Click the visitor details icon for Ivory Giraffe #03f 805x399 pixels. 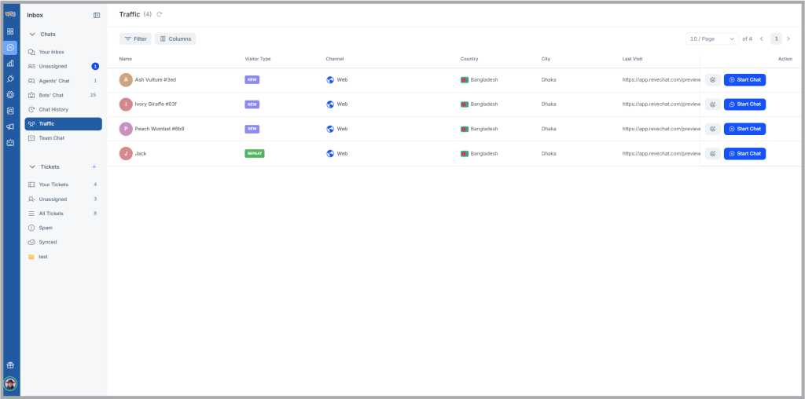pyautogui.click(x=712, y=104)
